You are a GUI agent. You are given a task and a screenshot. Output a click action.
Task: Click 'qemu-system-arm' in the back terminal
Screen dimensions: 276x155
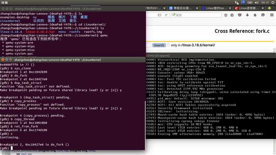pos(19,43)
